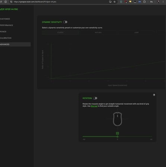Viewport: 166px width, 167px height.
Task: Reload the page with refresh icon
Action: [1, 2]
